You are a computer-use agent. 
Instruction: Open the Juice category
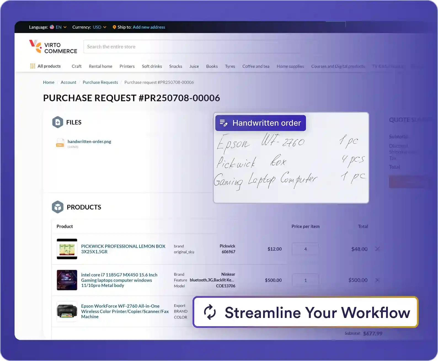194,66
